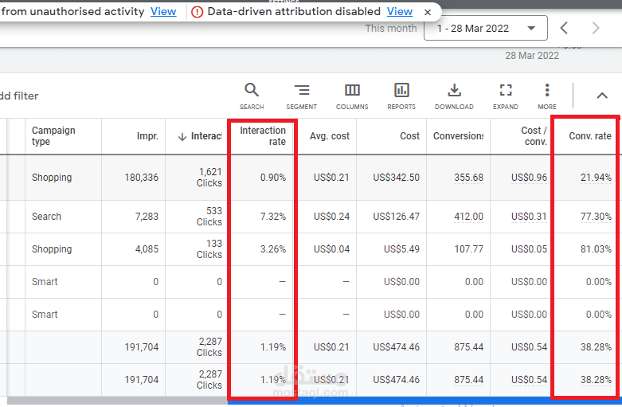Open the More options menu
The image size is (622, 407).
click(x=547, y=96)
